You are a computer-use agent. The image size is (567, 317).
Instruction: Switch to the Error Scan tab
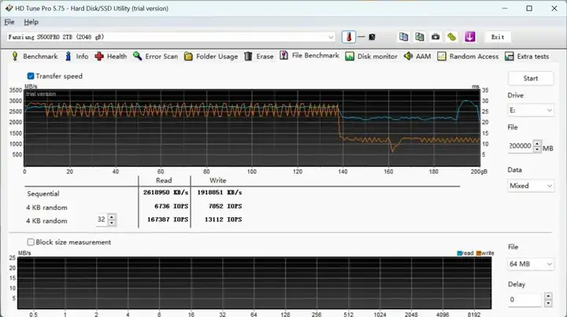click(x=155, y=57)
